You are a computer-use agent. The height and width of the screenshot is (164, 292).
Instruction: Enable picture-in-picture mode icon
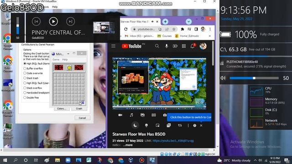click(157, 126)
